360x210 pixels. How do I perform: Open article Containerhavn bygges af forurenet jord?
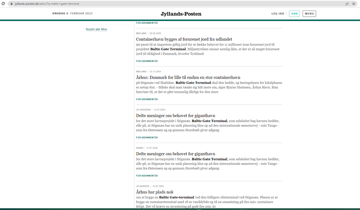tap(184, 39)
